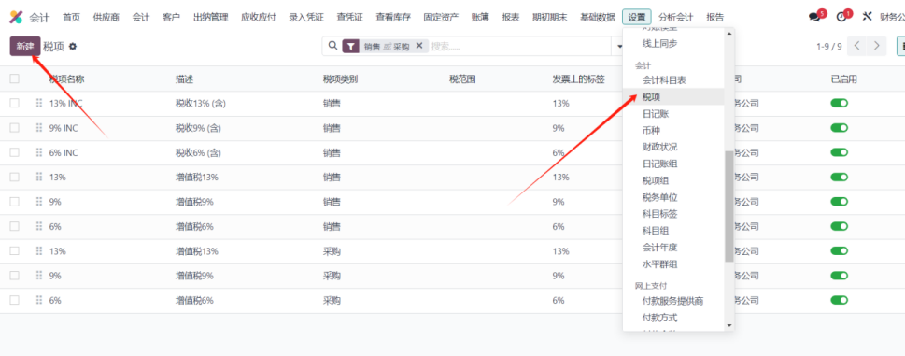Open the 供应商 top menu

[106, 18]
